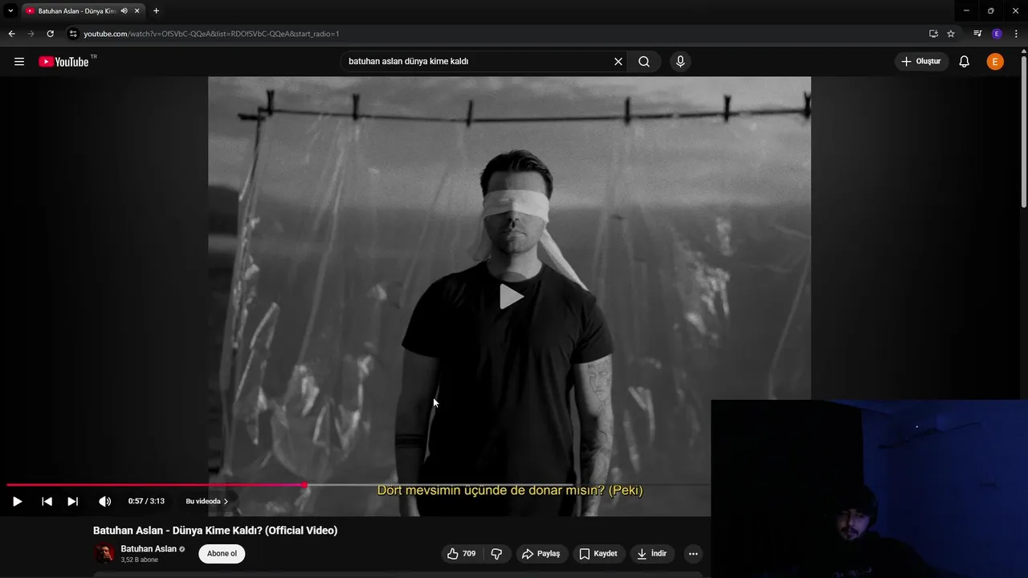1028x578 pixels.
Task: Click the video title text
Action: pos(215,531)
